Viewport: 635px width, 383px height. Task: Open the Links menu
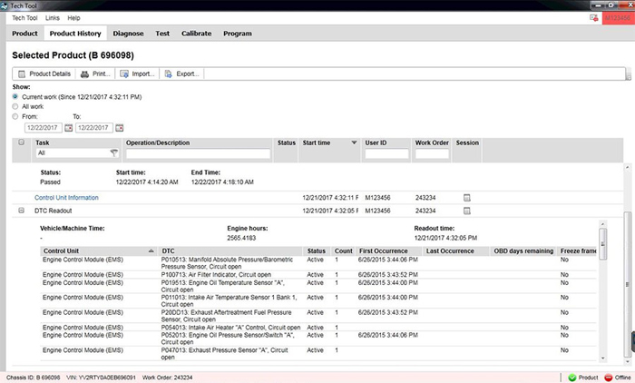pos(53,18)
